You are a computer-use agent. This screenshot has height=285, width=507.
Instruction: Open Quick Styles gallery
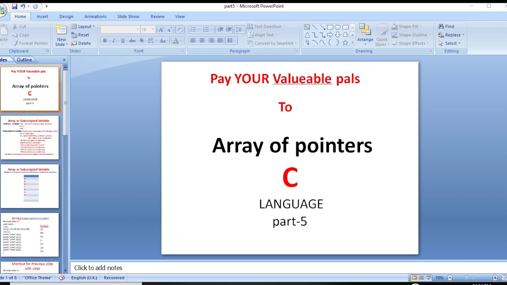coord(382,36)
